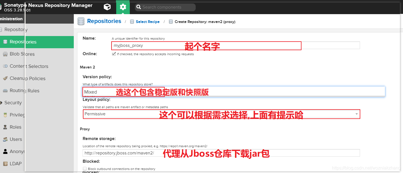Click the Select Recipe breadcrumb icon

(132, 22)
